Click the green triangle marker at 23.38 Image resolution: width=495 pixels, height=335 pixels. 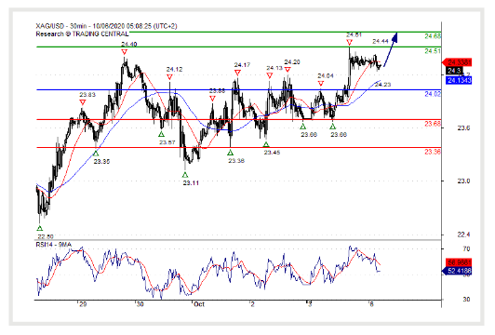pos(231,153)
